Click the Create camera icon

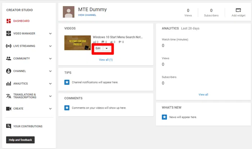click(x=9, y=109)
